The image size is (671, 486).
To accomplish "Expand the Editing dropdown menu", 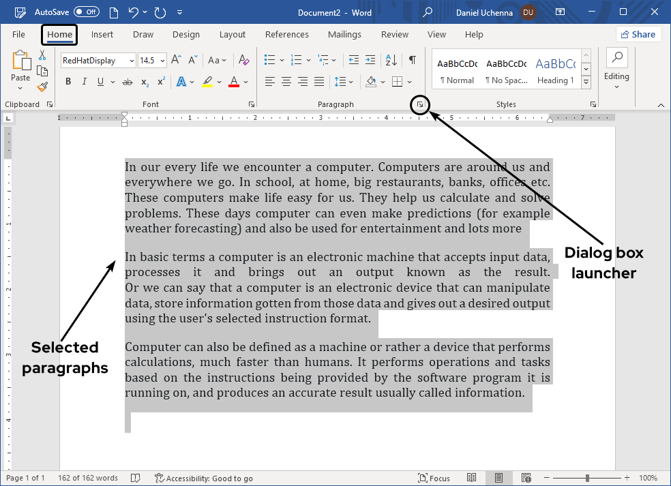I will [x=616, y=76].
